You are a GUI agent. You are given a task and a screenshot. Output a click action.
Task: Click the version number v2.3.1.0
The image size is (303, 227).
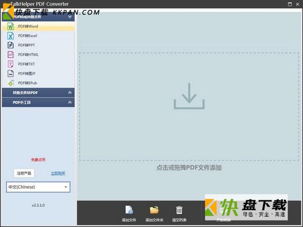(38, 205)
